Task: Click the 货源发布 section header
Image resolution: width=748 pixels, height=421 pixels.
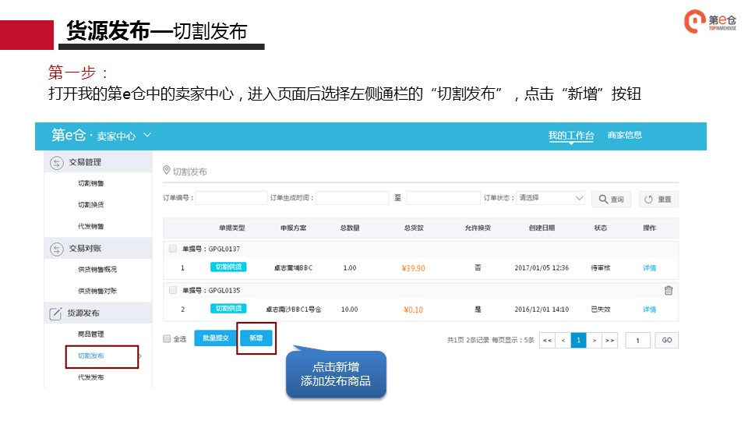Action: (x=98, y=313)
